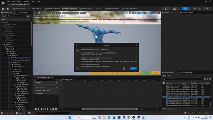This screenshot has width=213, height=120.
Task: Click the add plus button in Skeleton Tree
Action: pyautogui.click(x=4, y=16)
